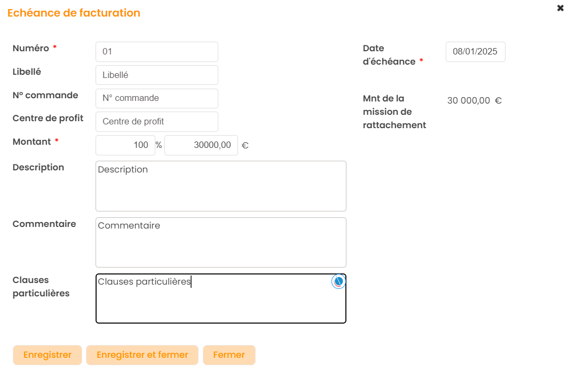
Task: Click inside the Description text area
Action: (220, 186)
